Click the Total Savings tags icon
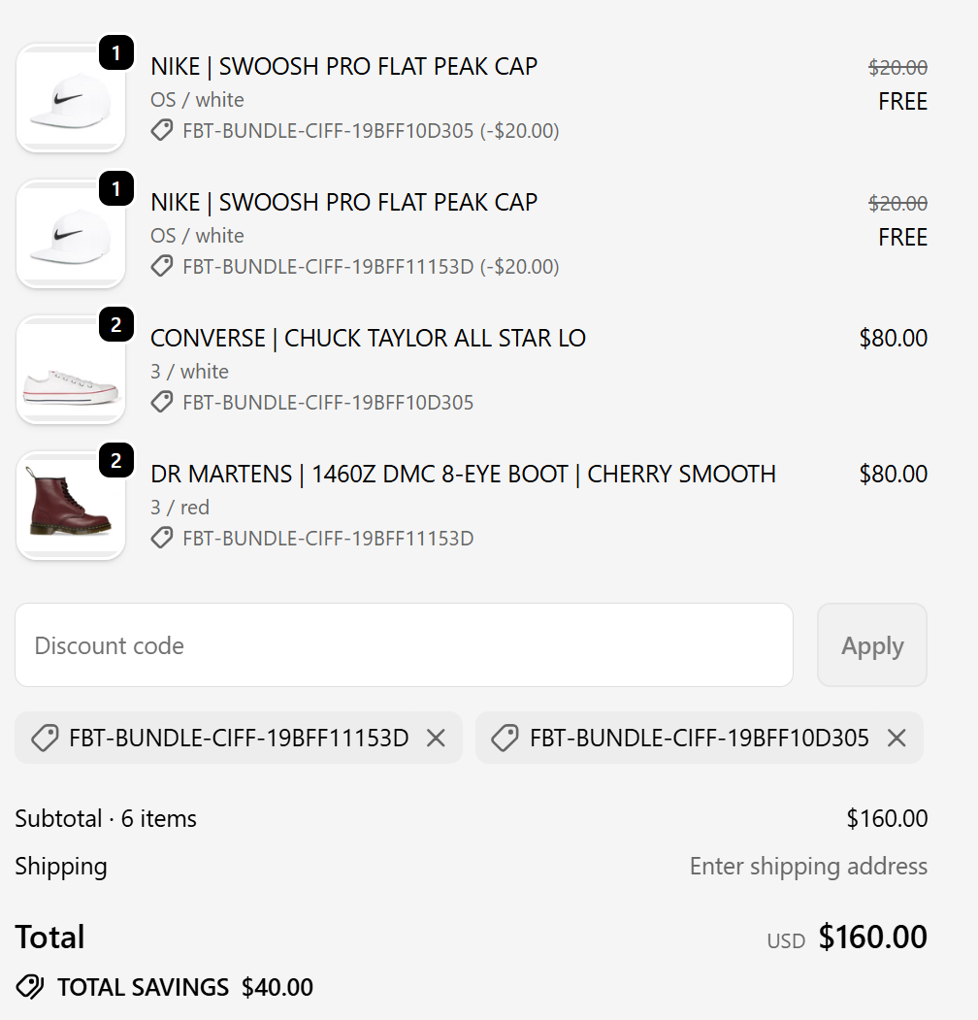This screenshot has width=978, height=1020. (30, 987)
